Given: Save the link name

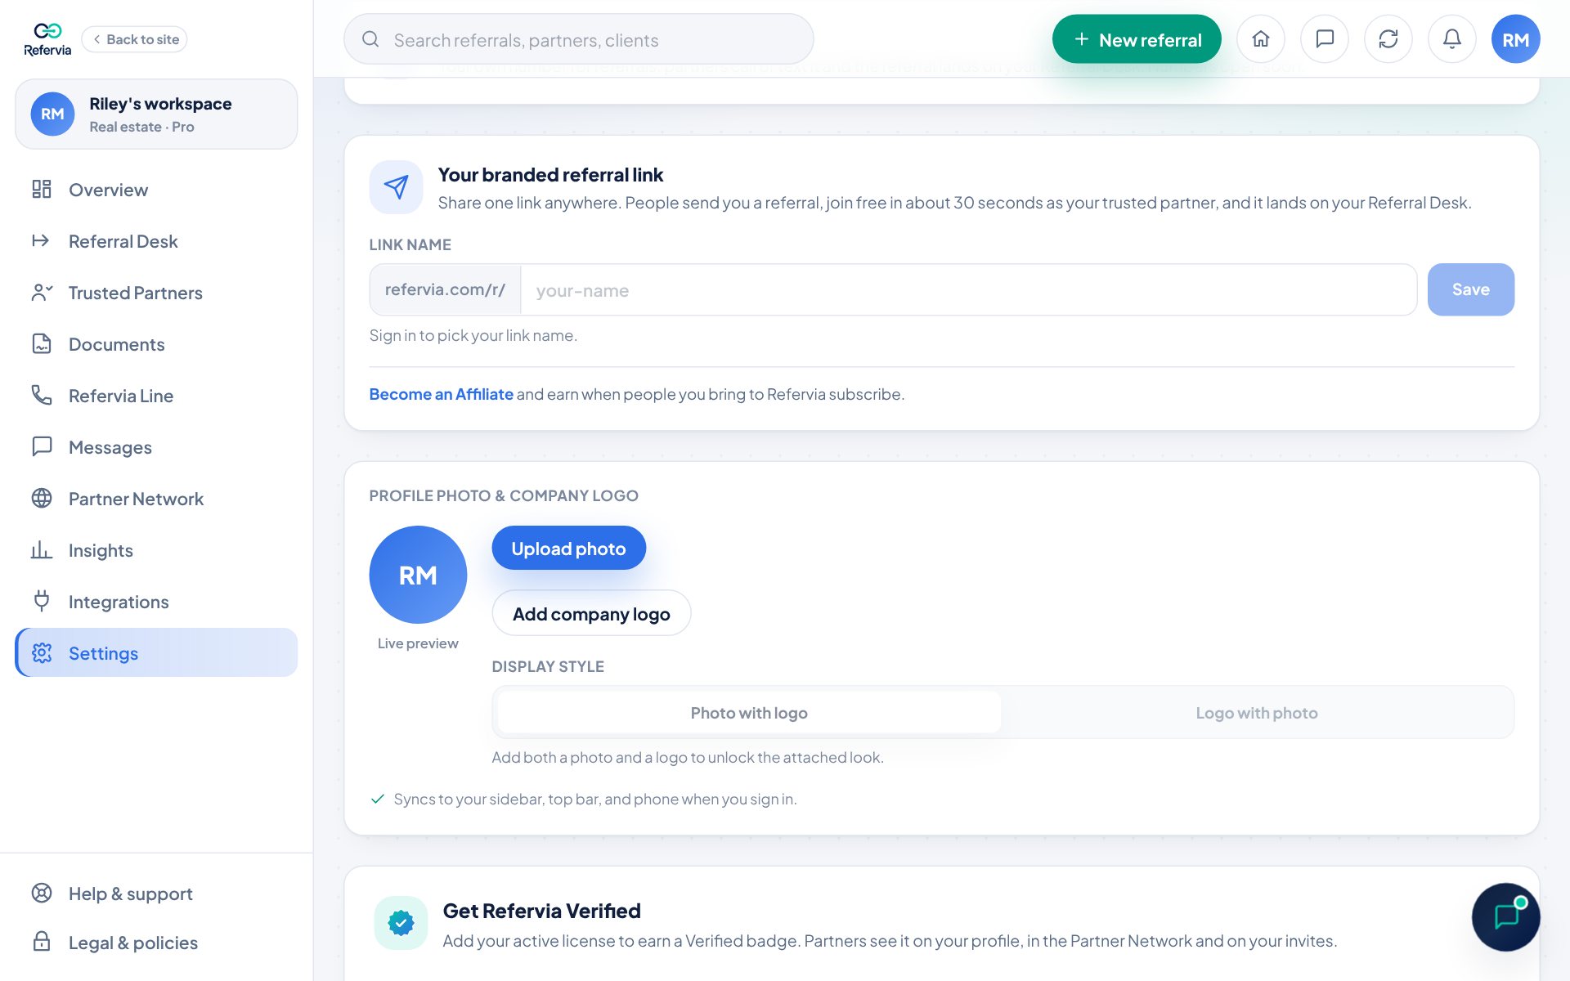Looking at the screenshot, I should [1470, 289].
